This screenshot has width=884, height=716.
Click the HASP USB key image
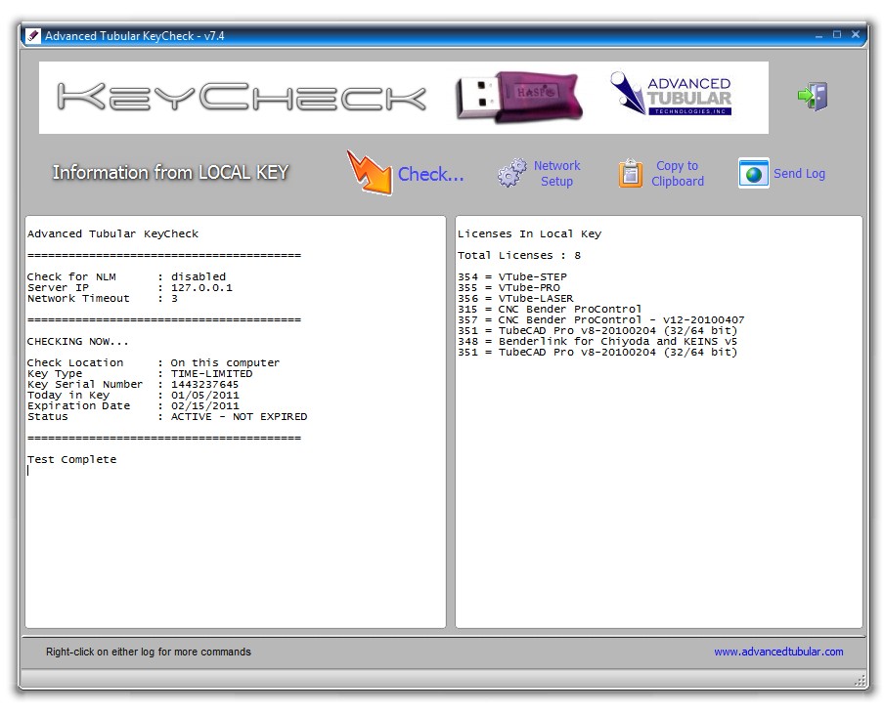(518, 97)
